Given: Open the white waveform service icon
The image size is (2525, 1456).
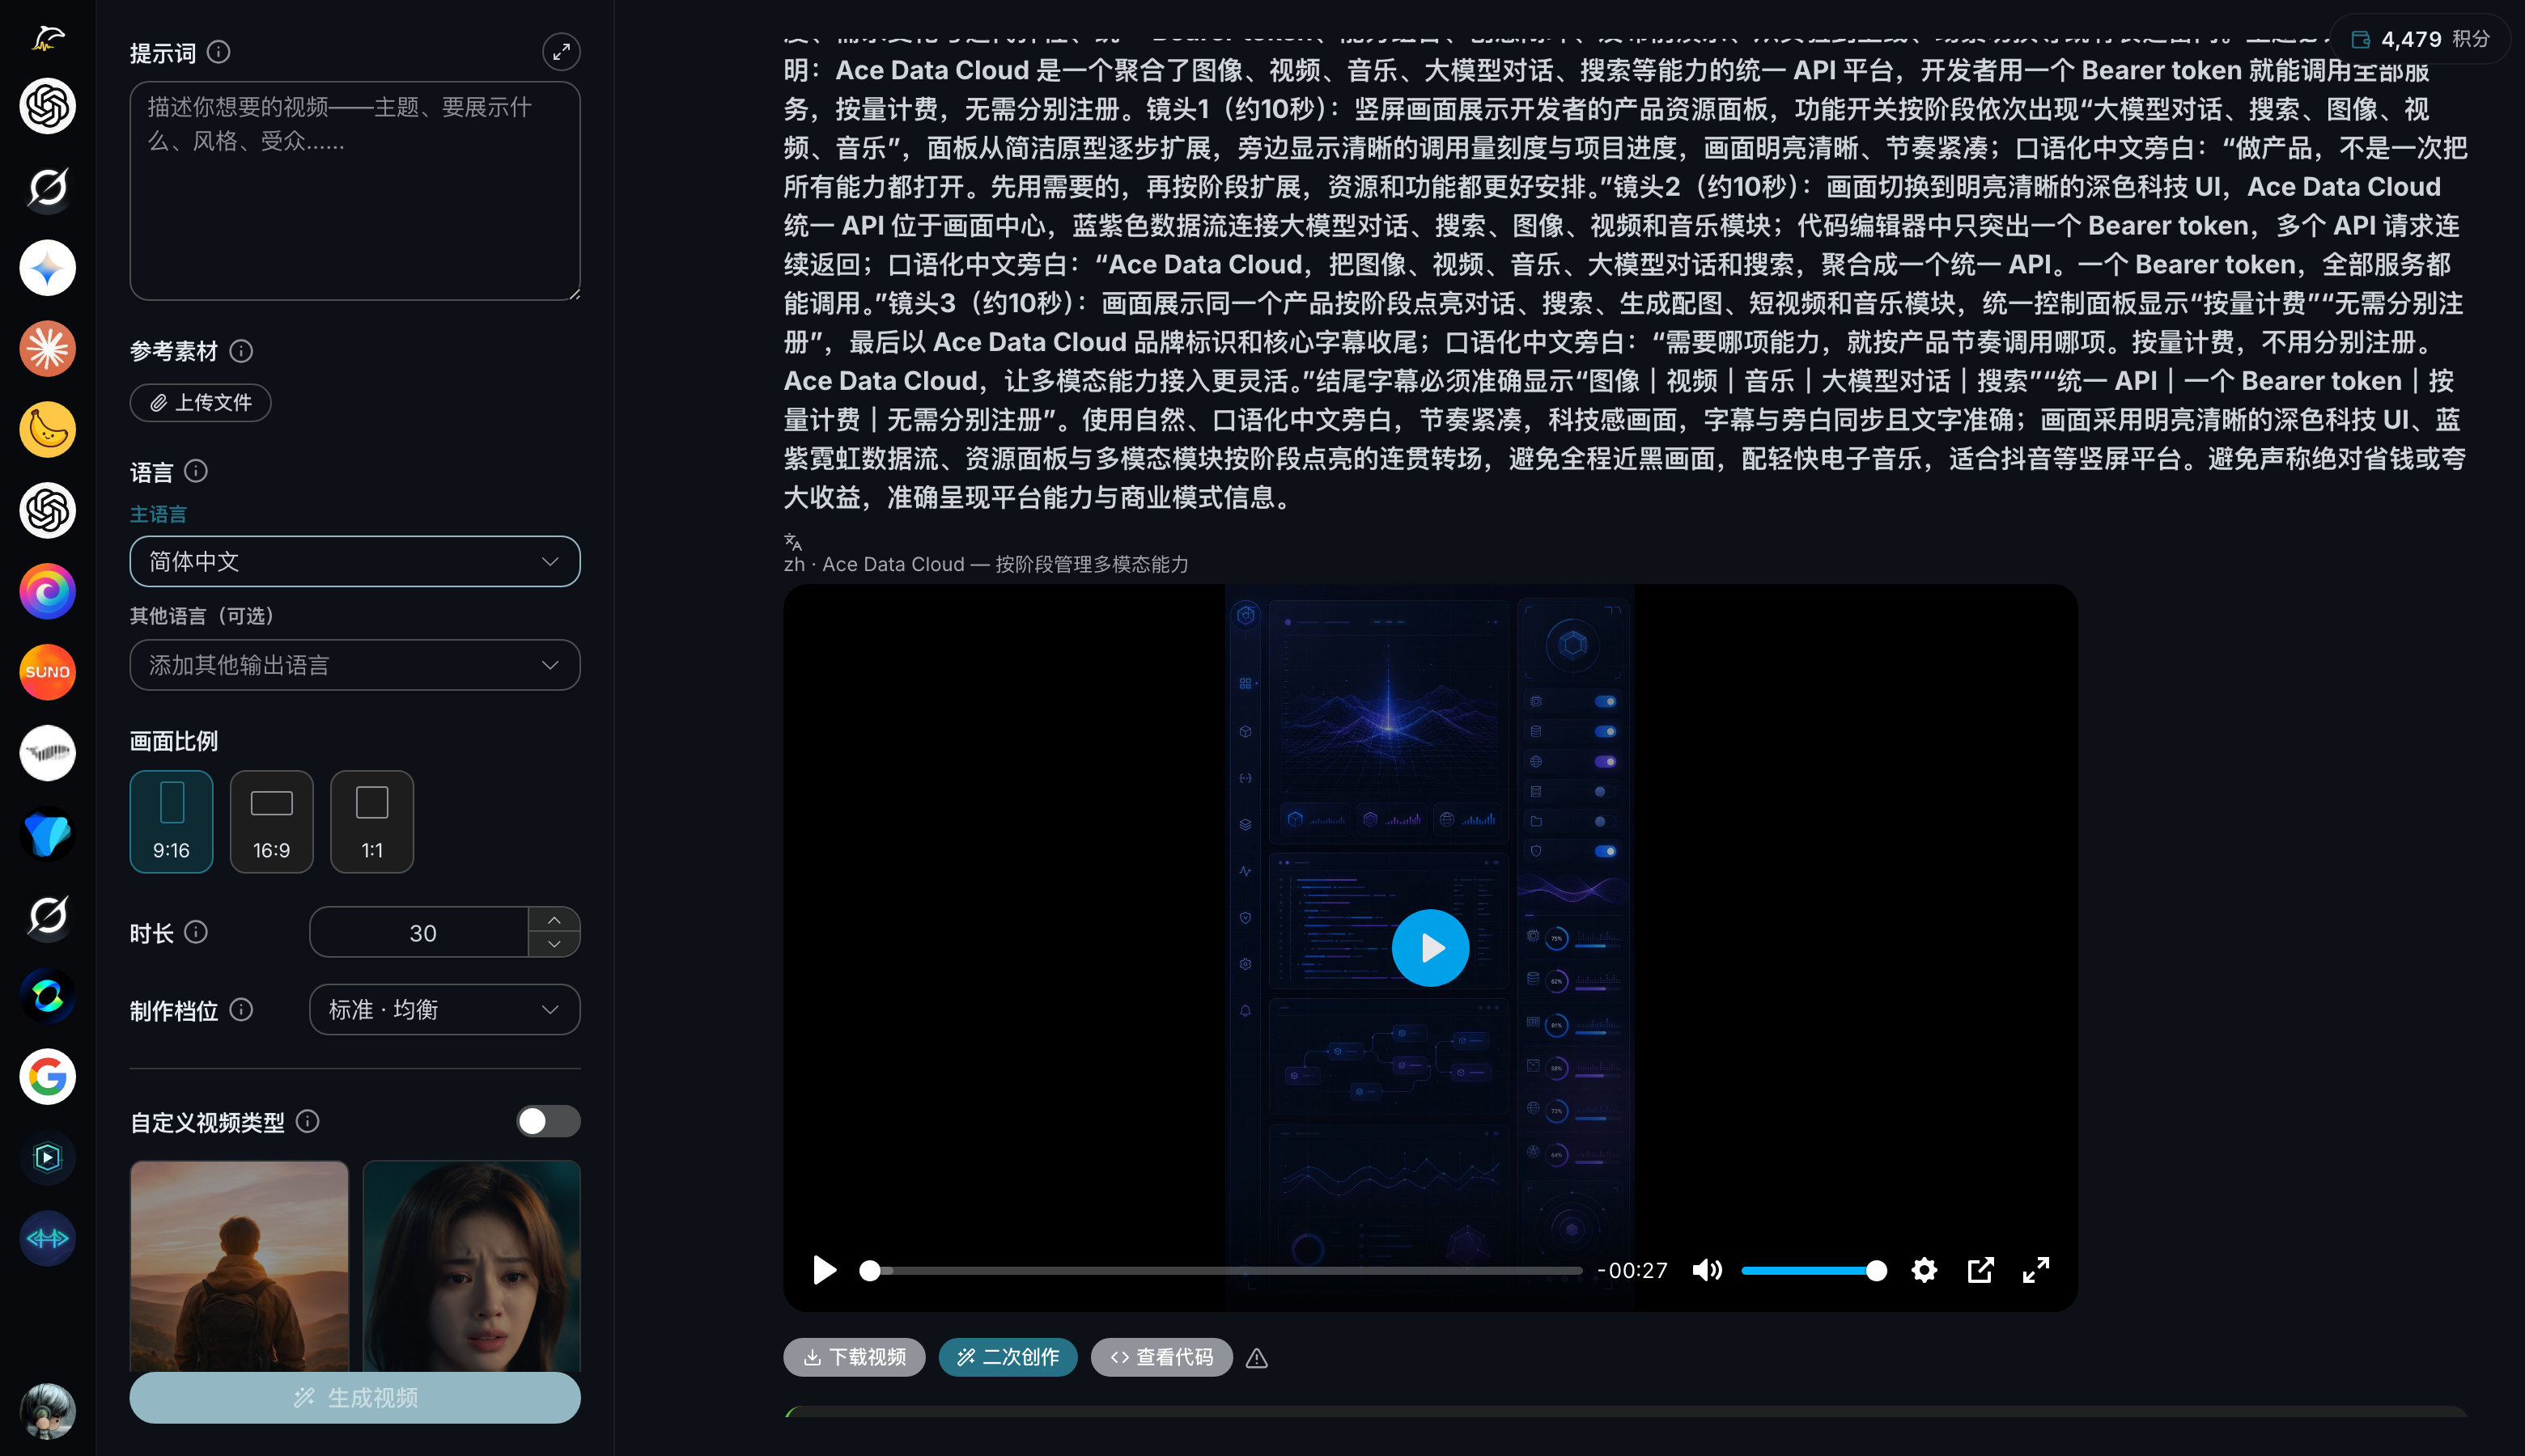Looking at the screenshot, I should point(47,753).
